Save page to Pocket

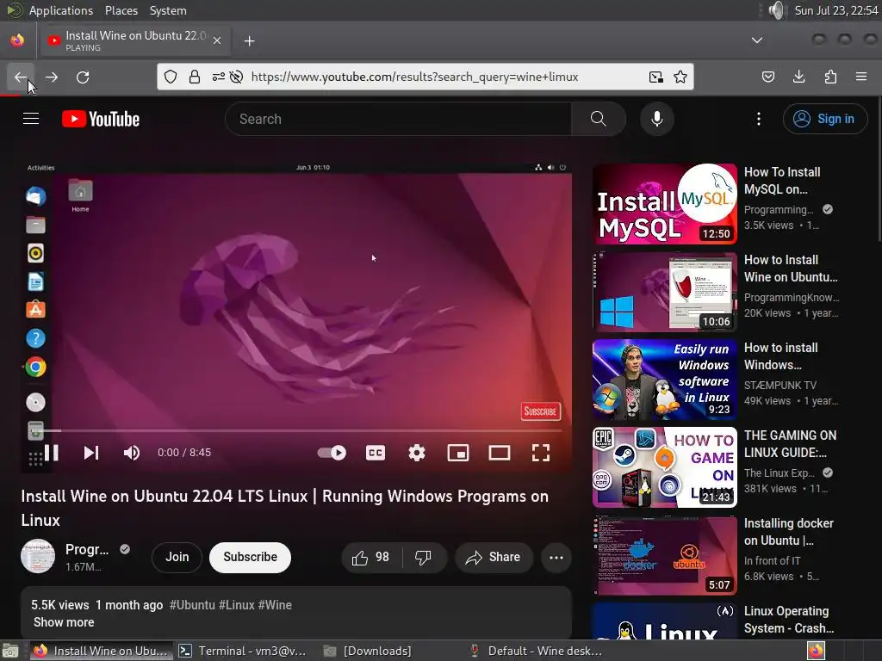click(x=768, y=77)
